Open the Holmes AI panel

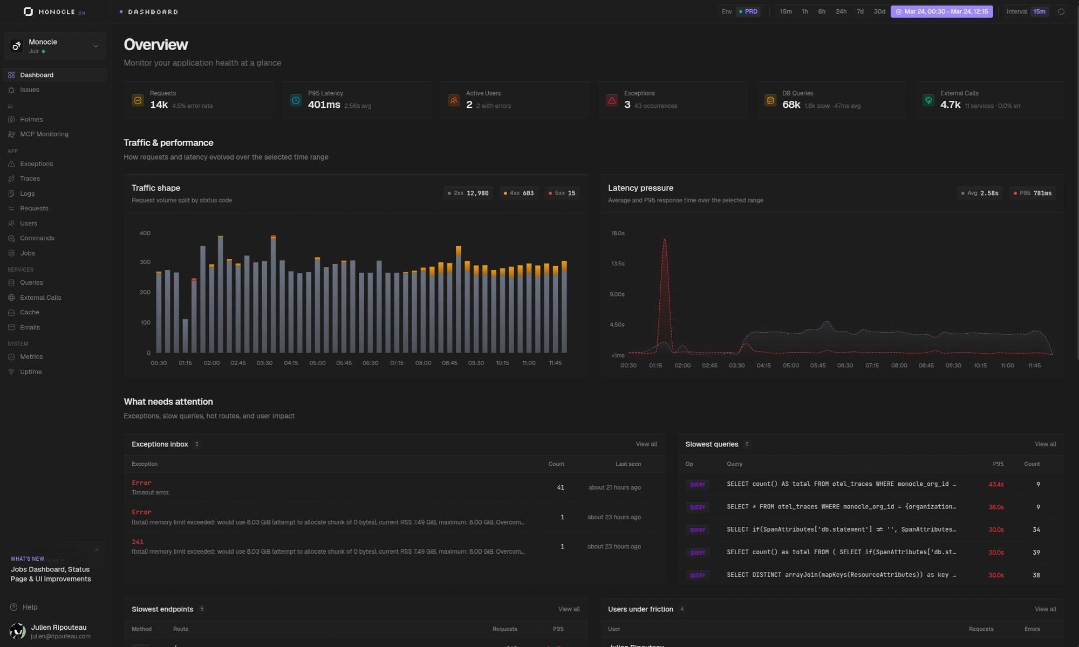pos(31,119)
